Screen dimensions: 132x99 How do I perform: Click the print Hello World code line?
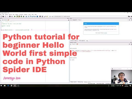click(15, 30)
